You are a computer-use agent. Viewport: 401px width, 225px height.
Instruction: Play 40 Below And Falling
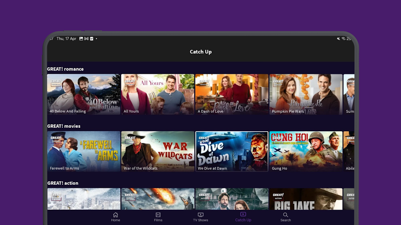[x=84, y=94]
